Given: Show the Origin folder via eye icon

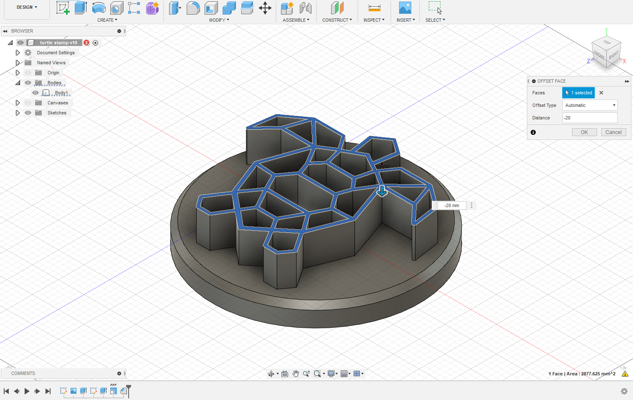Looking at the screenshot, I should point(28,73).
